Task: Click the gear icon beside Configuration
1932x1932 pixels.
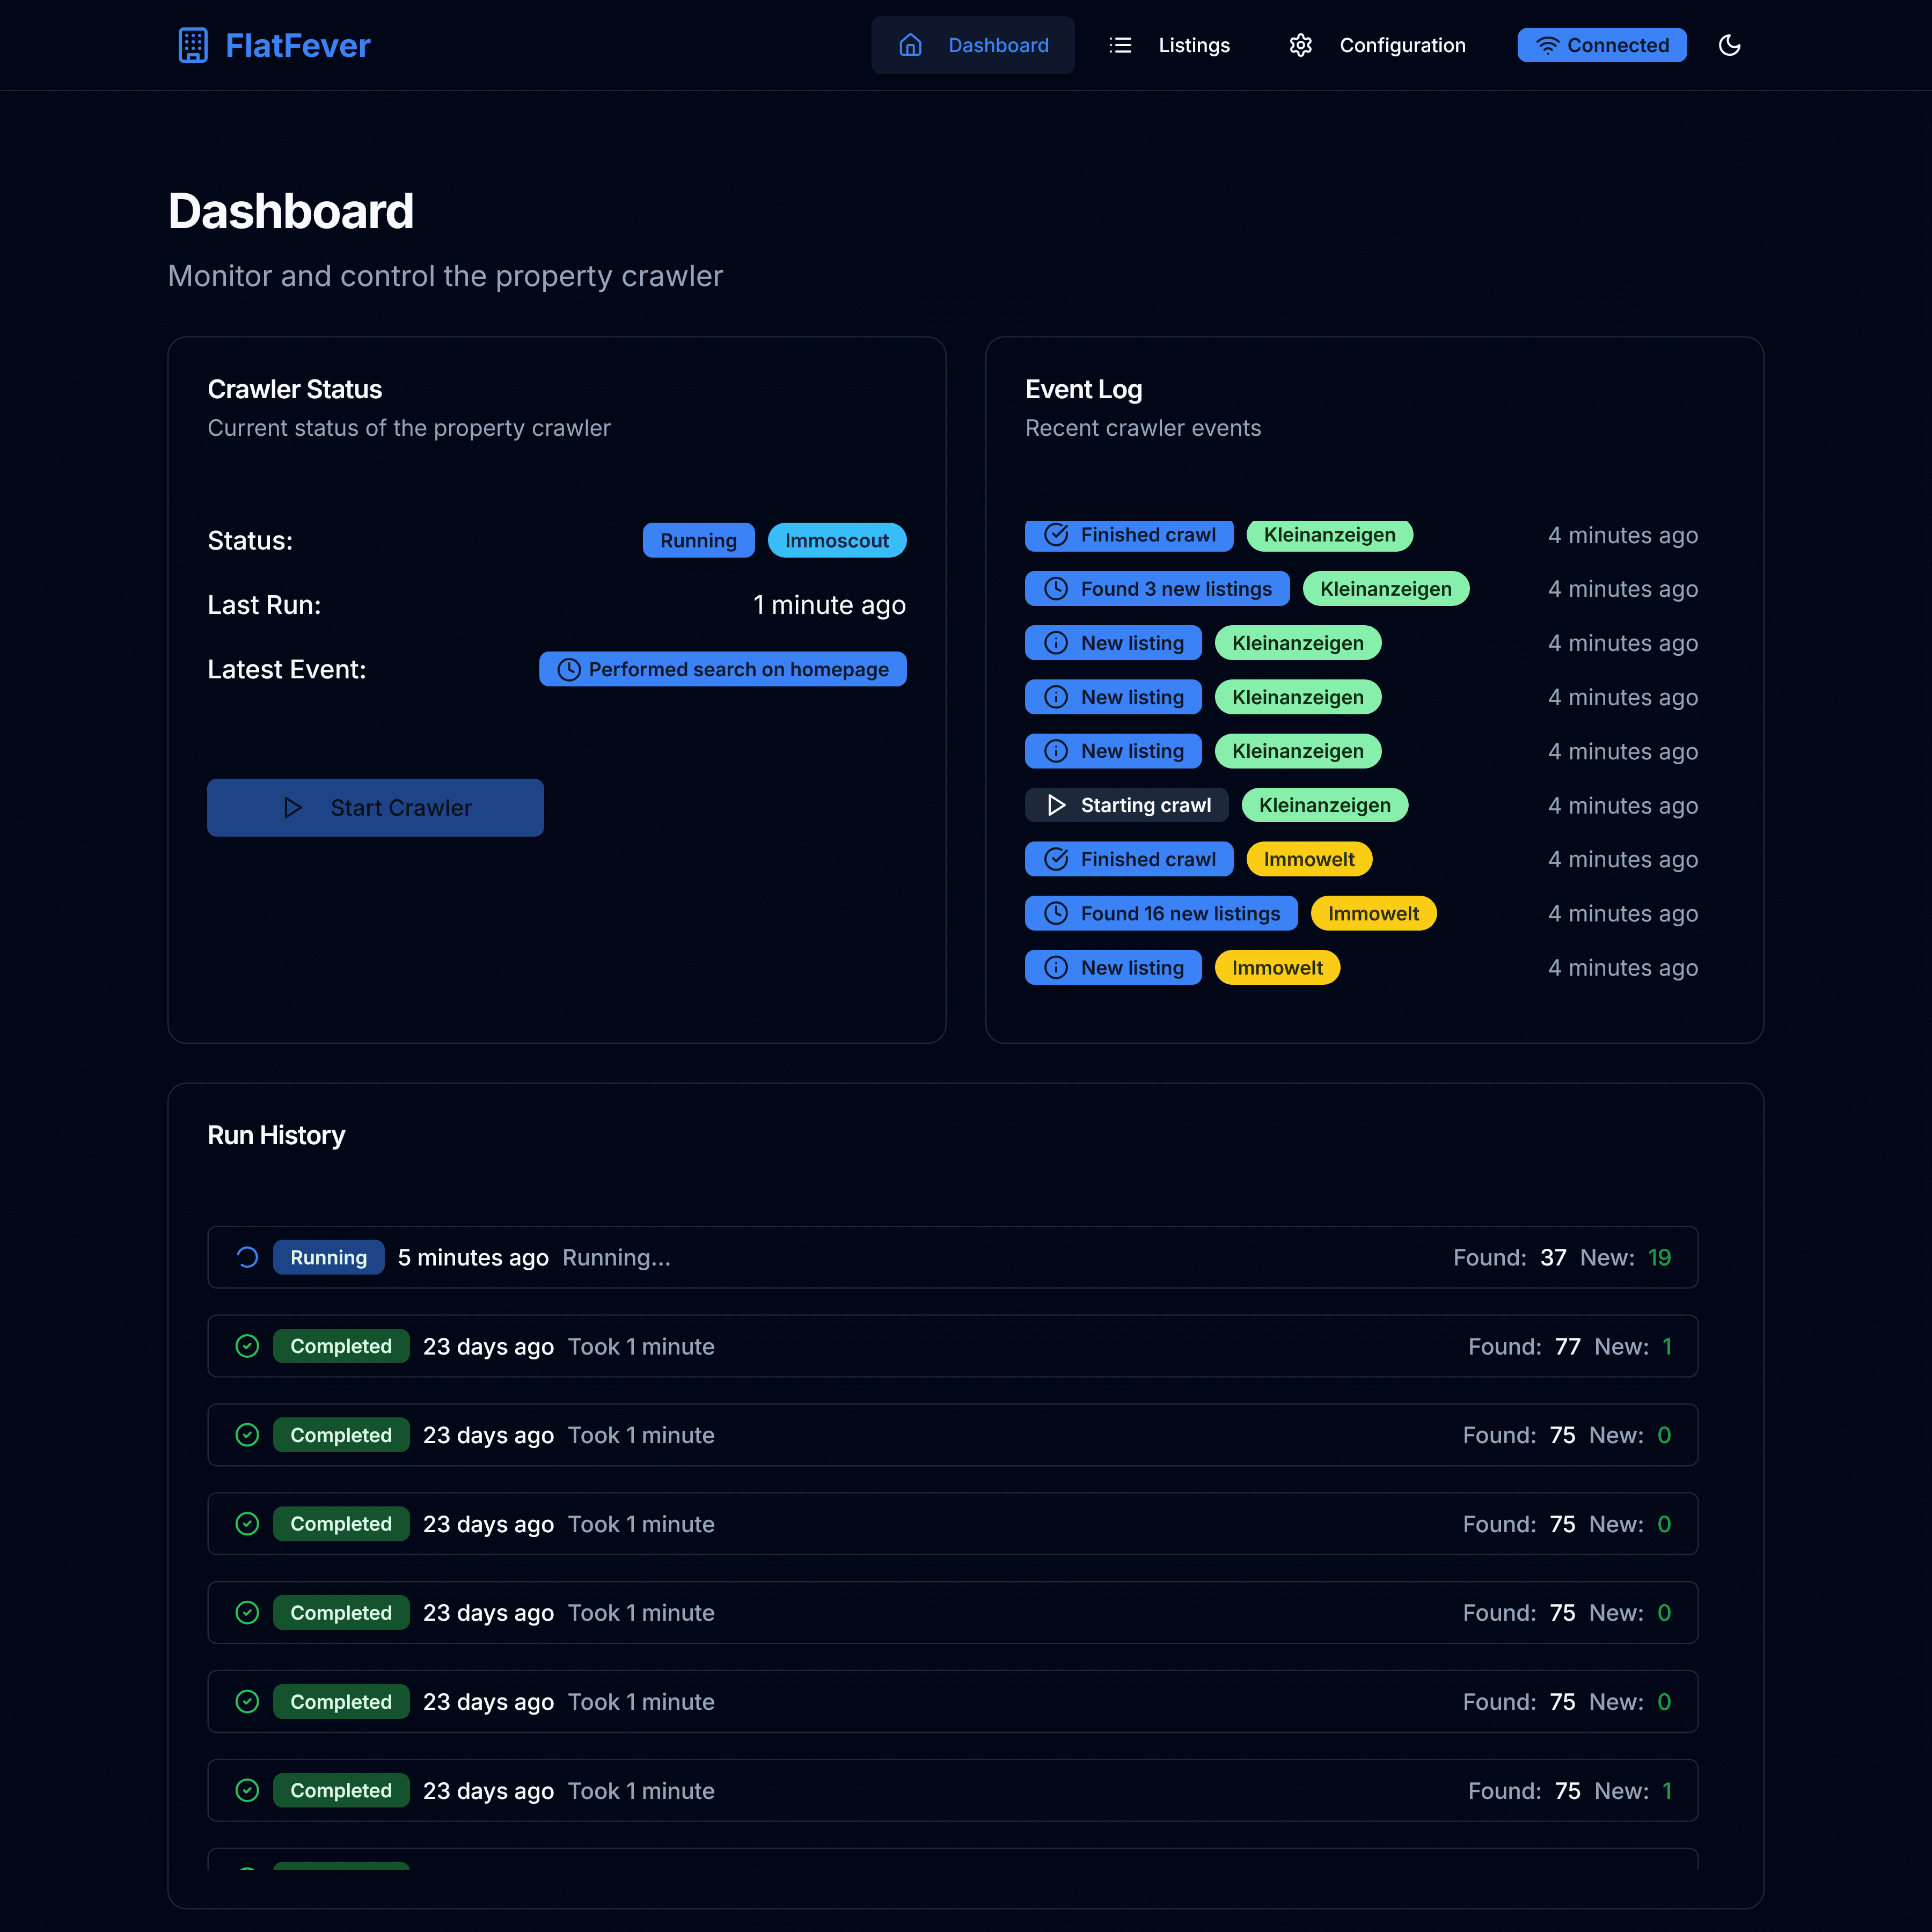Action: (x=1301, y=45)
